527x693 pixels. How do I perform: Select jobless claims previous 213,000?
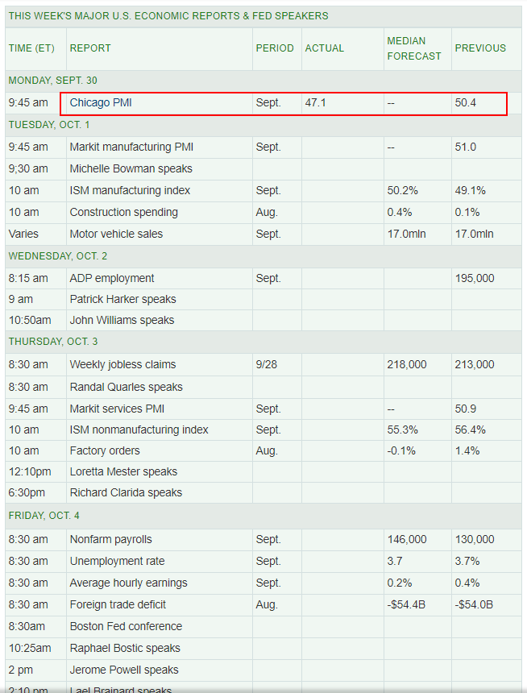[x=475, y=364]
